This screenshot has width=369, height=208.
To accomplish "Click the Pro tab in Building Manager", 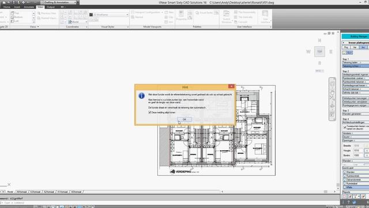I will pos(346,47).
